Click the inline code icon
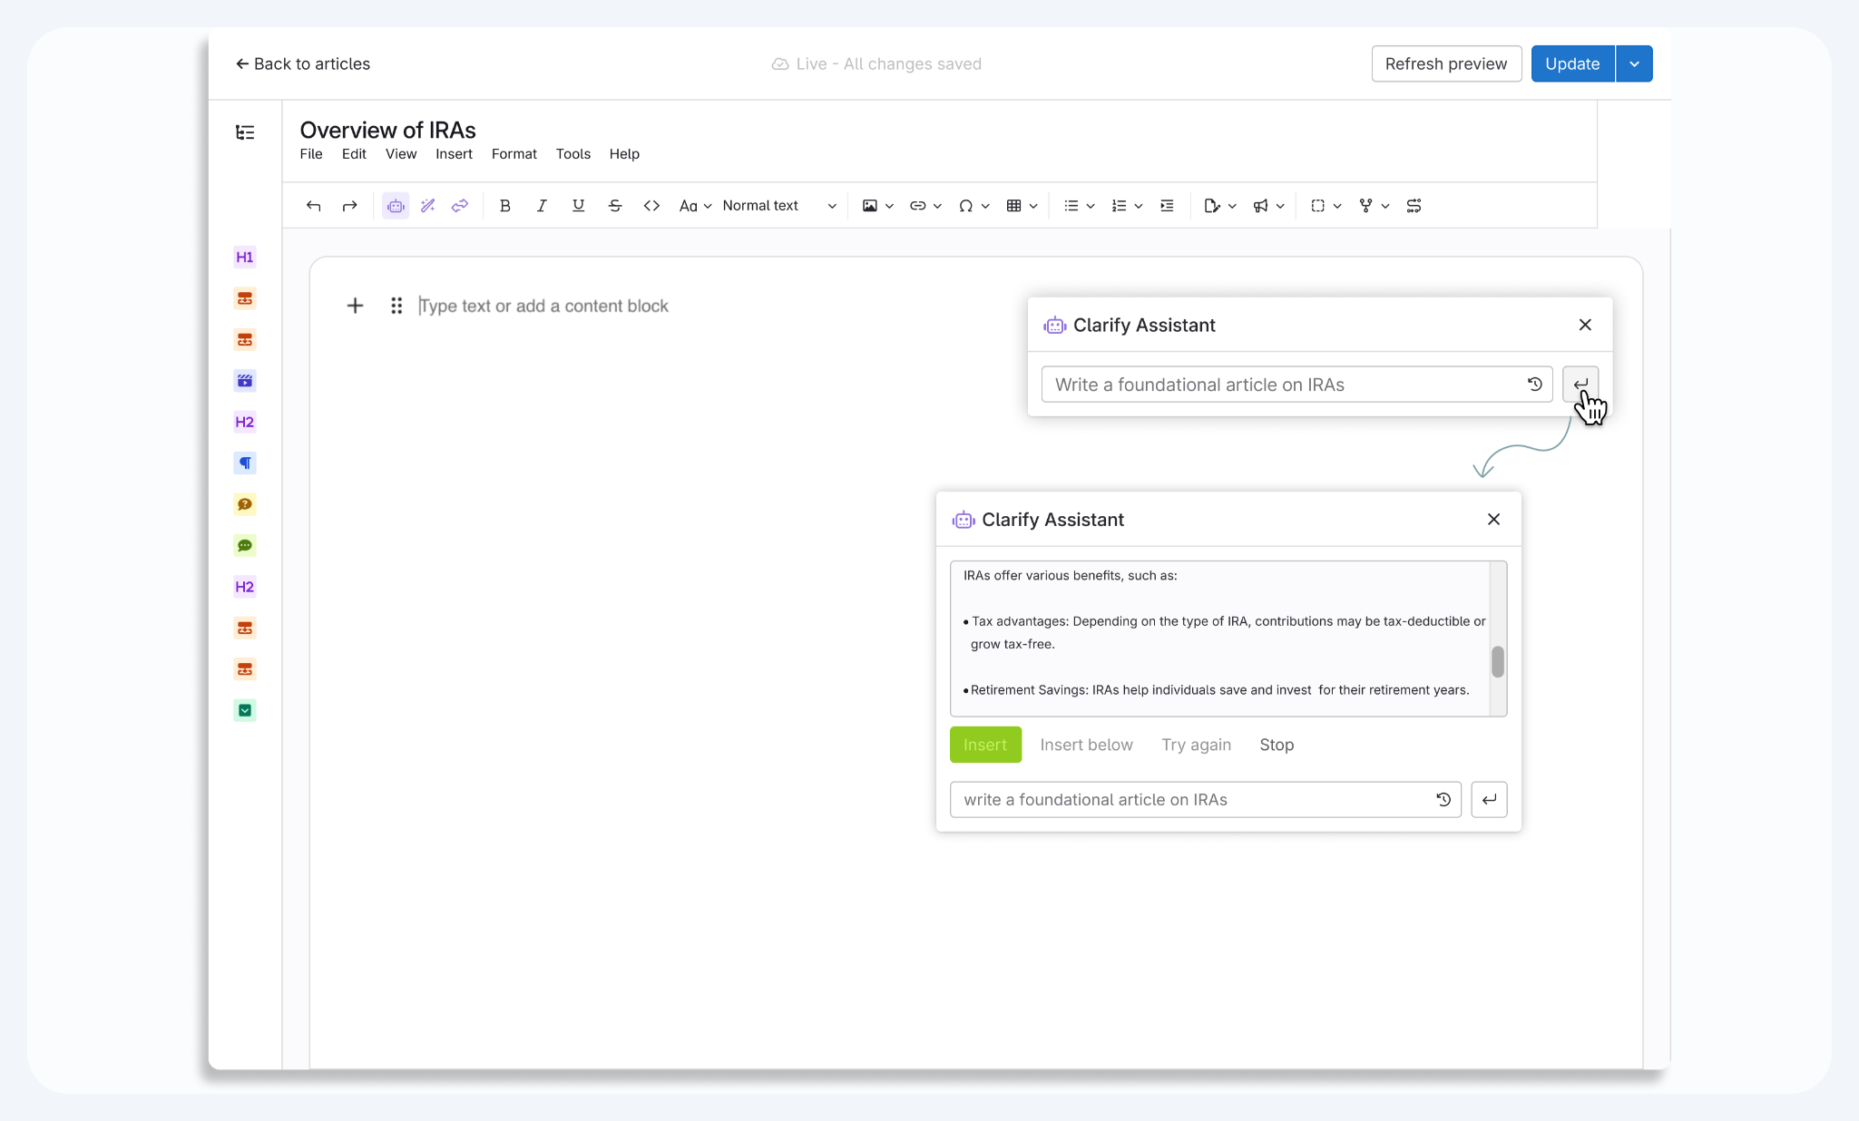 [x=651, y=206]
